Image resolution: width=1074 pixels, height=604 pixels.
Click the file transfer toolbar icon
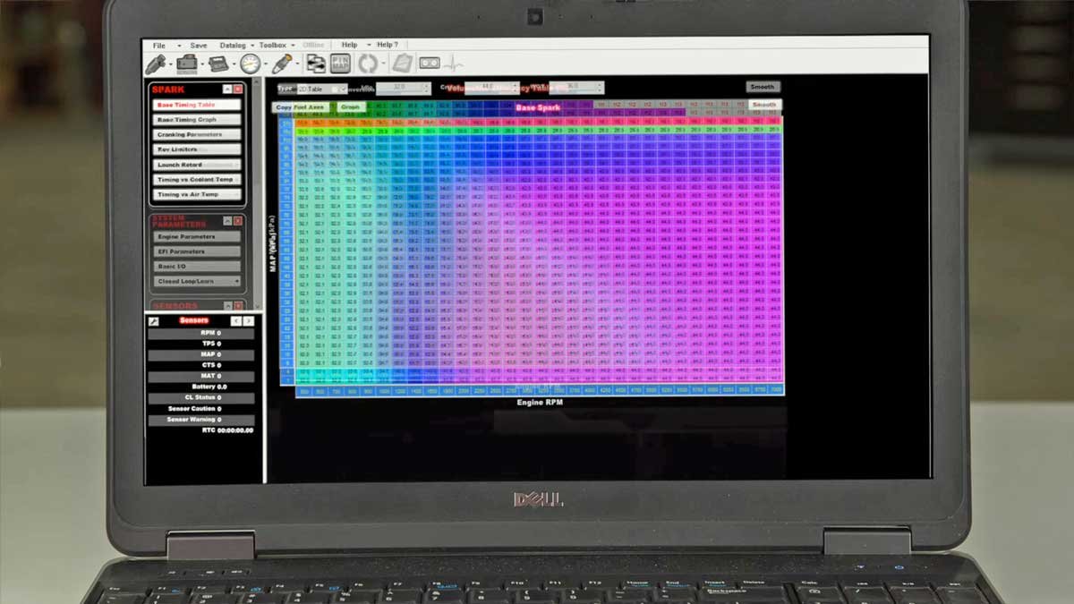pyautogui.click(x=315, y=64)
